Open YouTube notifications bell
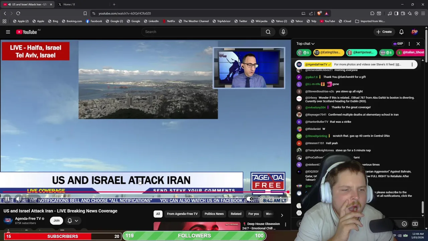 click(401, 32)
